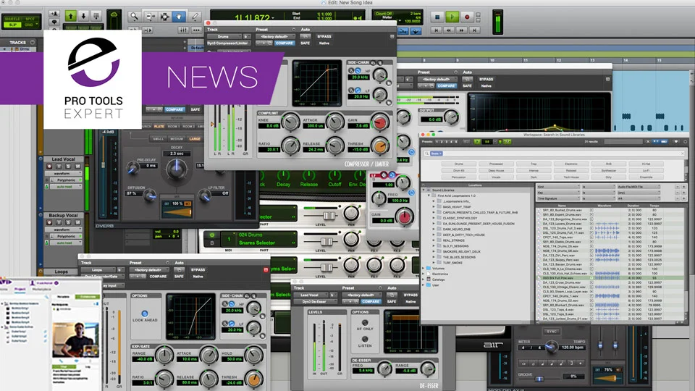Click the EQ OUTPUT knob
Screen dimensions: 695x391
[x=451, y=117]
